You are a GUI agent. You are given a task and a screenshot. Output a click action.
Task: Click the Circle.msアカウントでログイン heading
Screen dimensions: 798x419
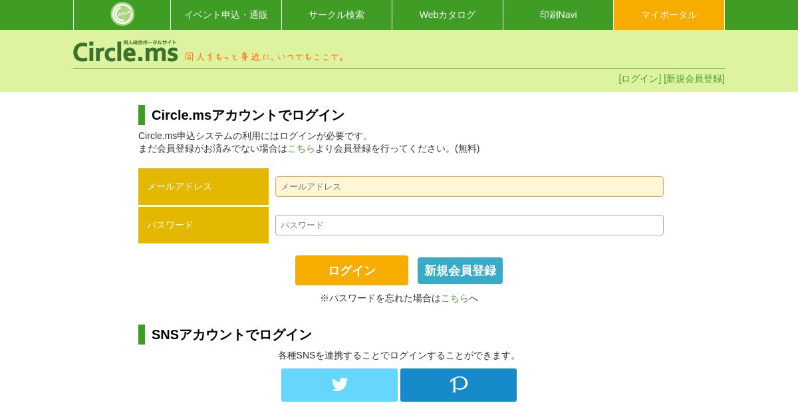pos(248,115)
